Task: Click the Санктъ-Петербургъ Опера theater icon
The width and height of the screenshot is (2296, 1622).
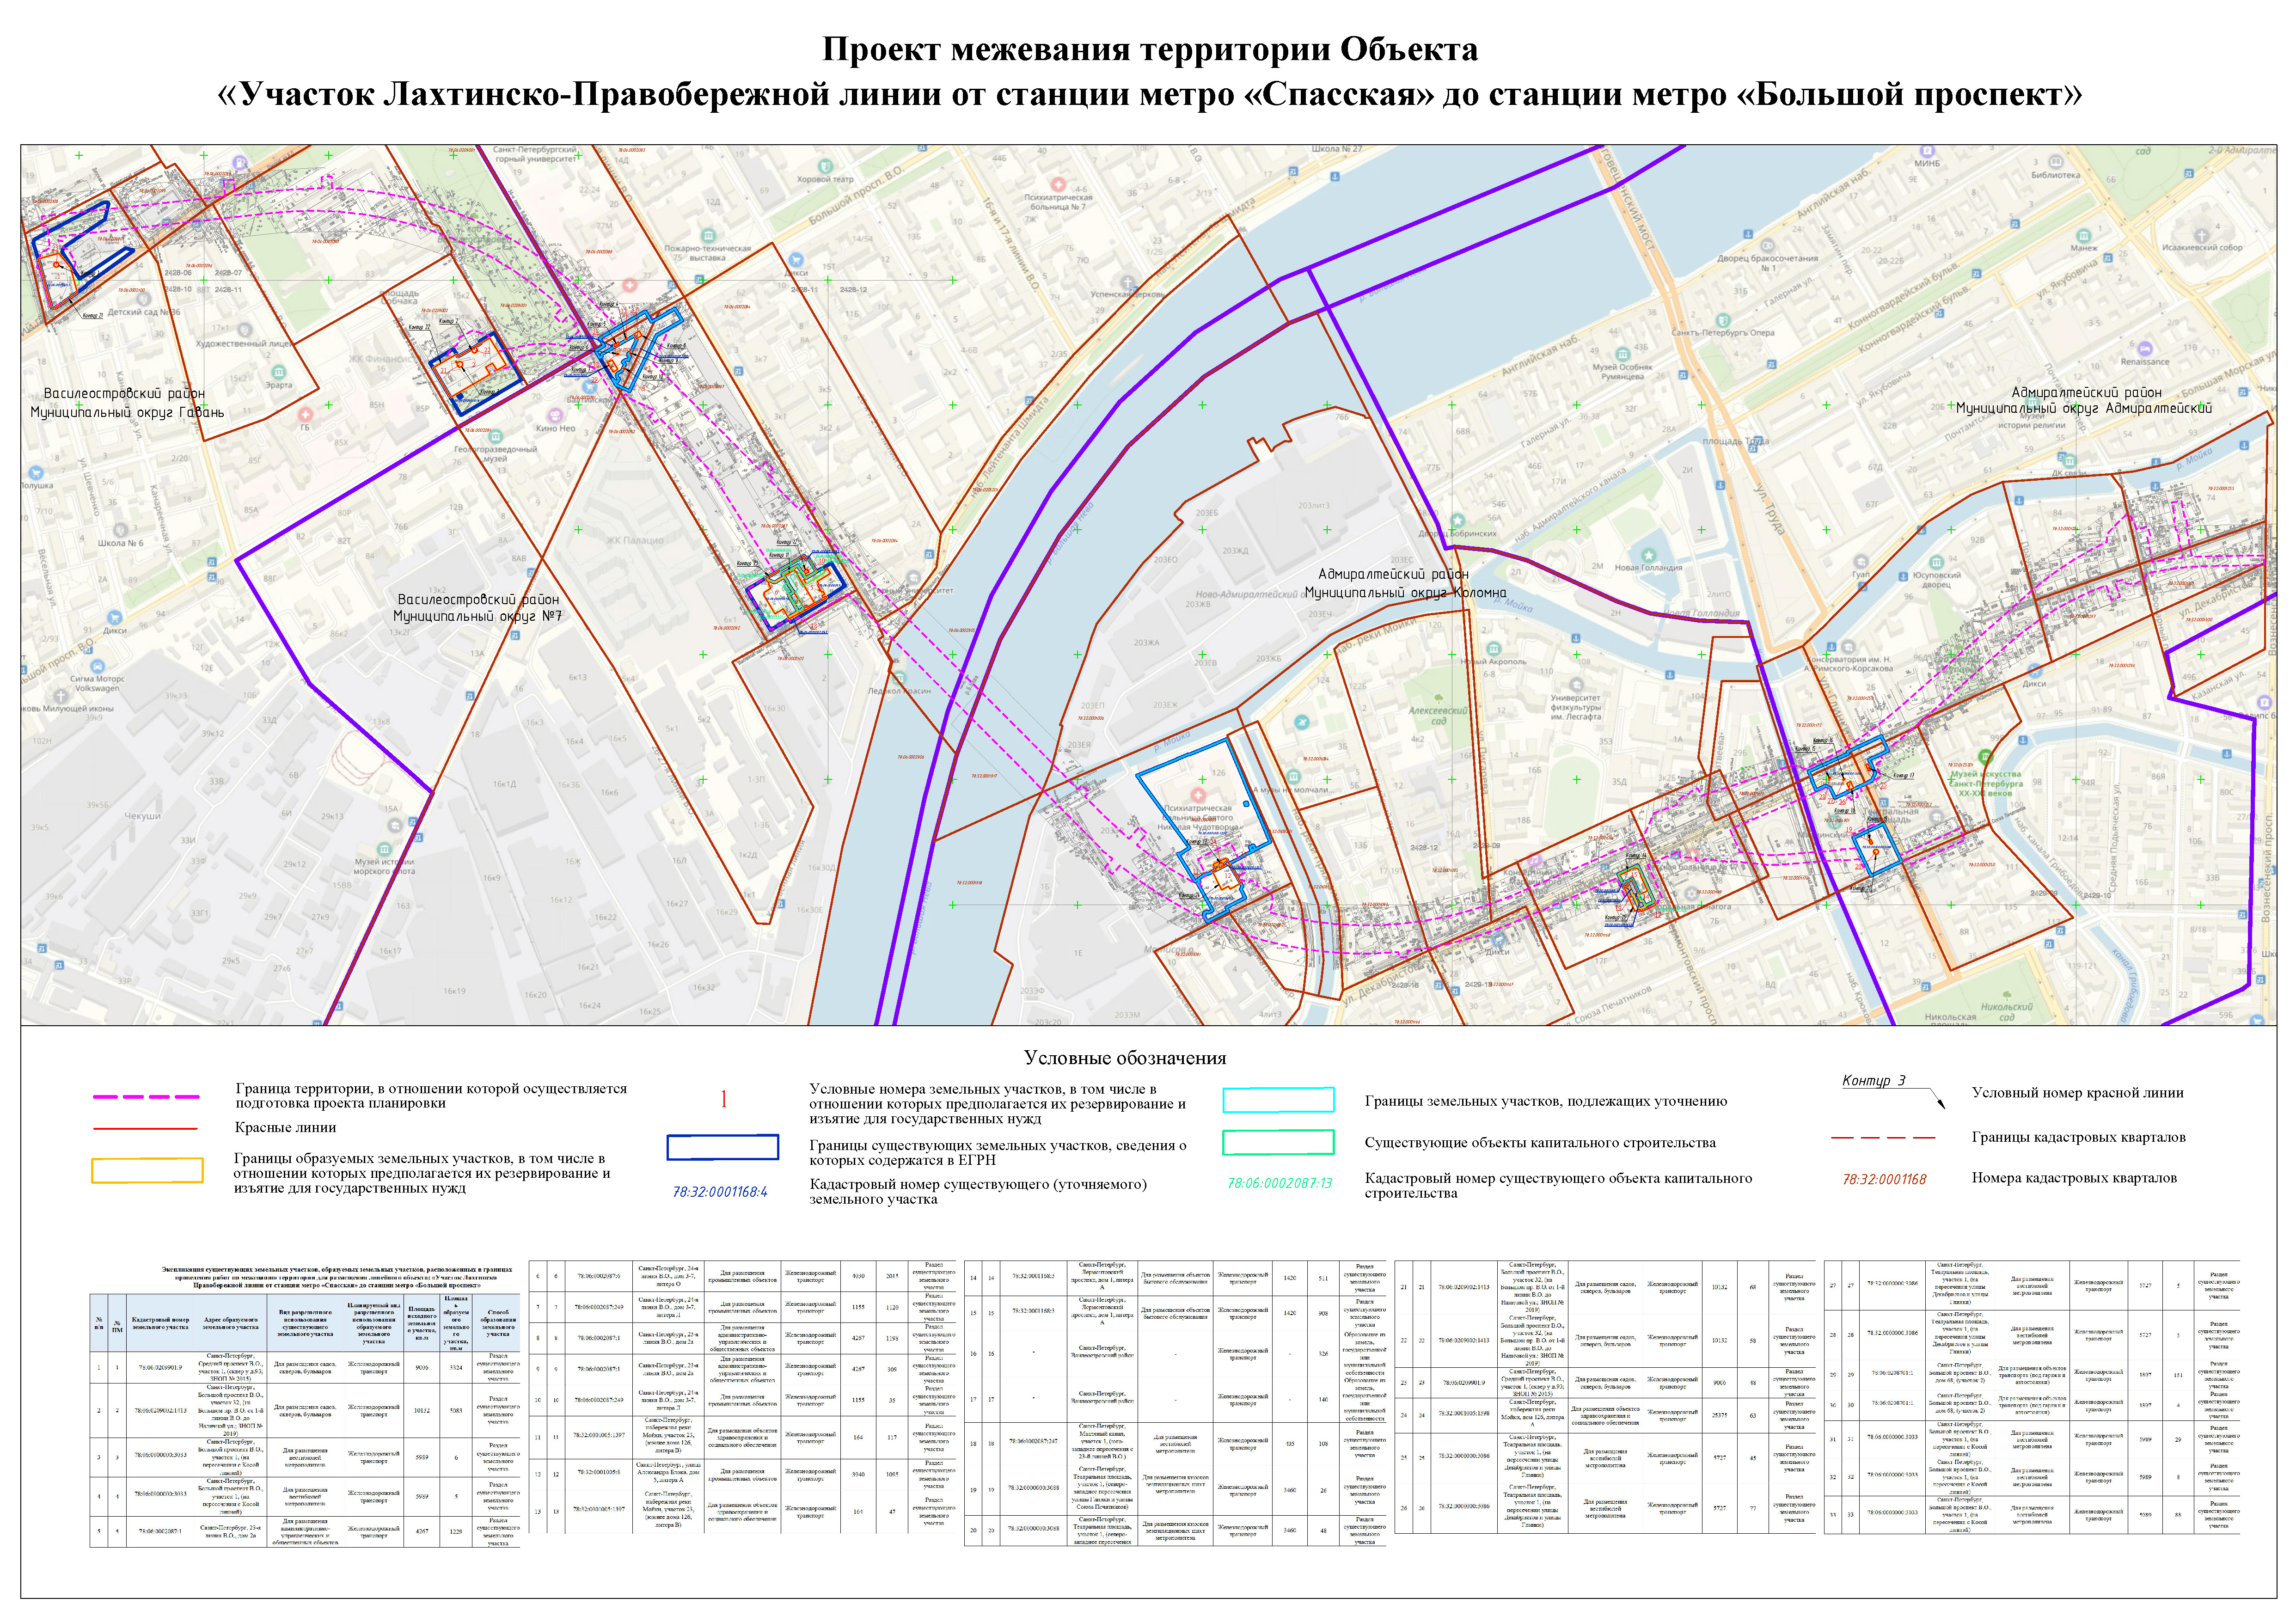Action: coord(1723,320)
